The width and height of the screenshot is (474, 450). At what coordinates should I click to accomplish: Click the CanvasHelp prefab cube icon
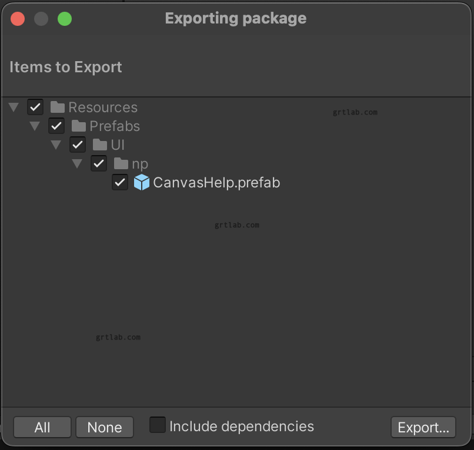point(141,182)
